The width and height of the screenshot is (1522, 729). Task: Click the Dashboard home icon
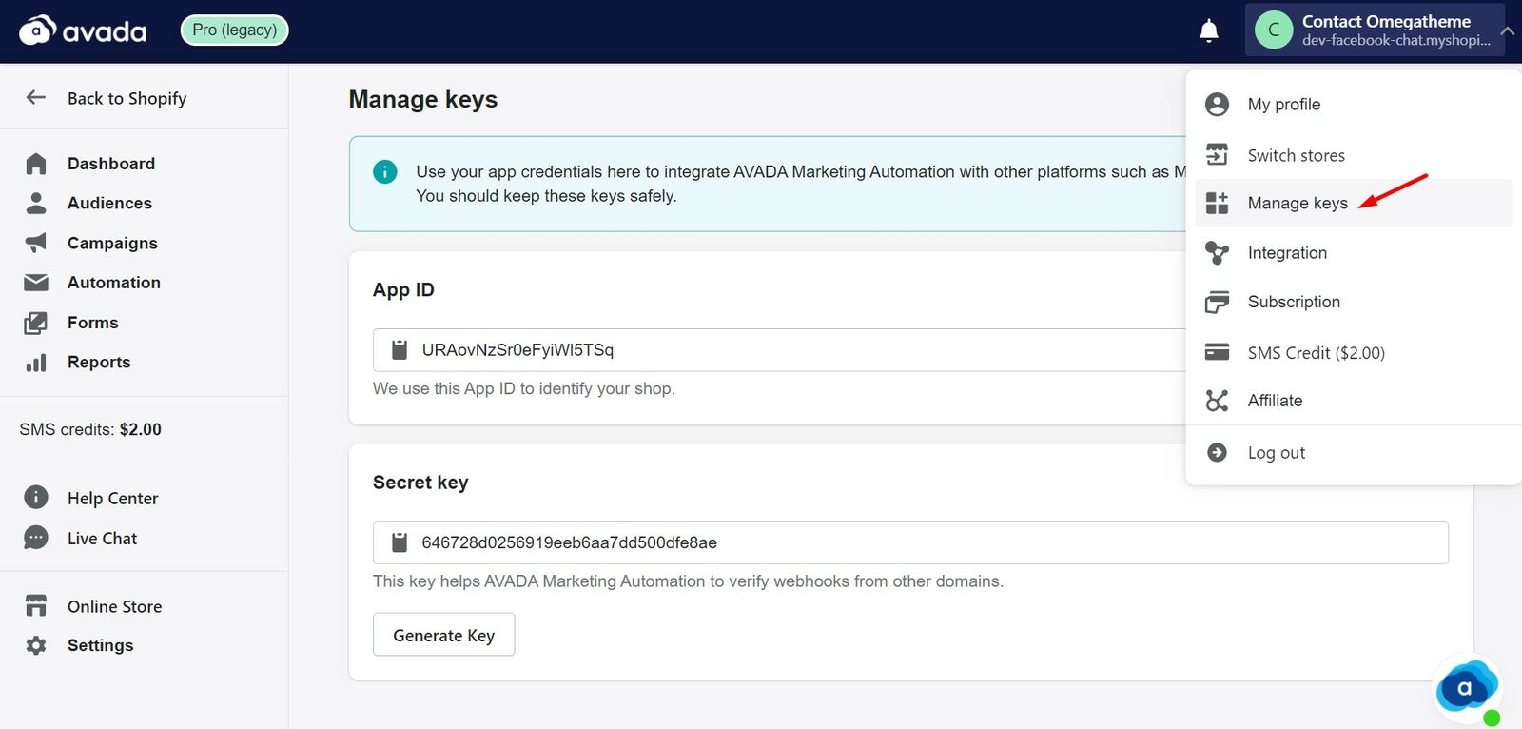pyautogui.click(x=36, y=164)
